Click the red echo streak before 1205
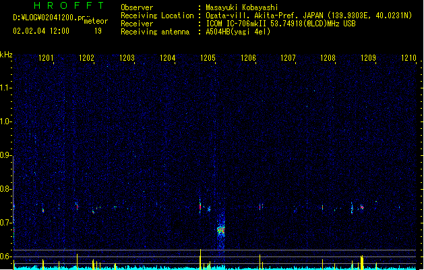 coord(200,207)
